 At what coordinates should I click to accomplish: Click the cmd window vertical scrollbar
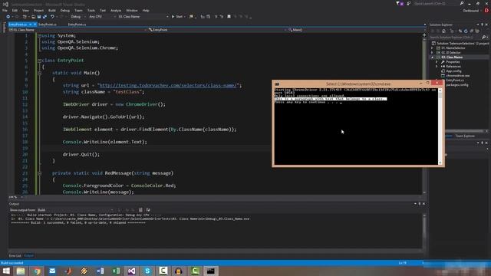(440, 126)
